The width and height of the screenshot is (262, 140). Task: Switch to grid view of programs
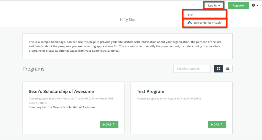(x=219, y=68)
